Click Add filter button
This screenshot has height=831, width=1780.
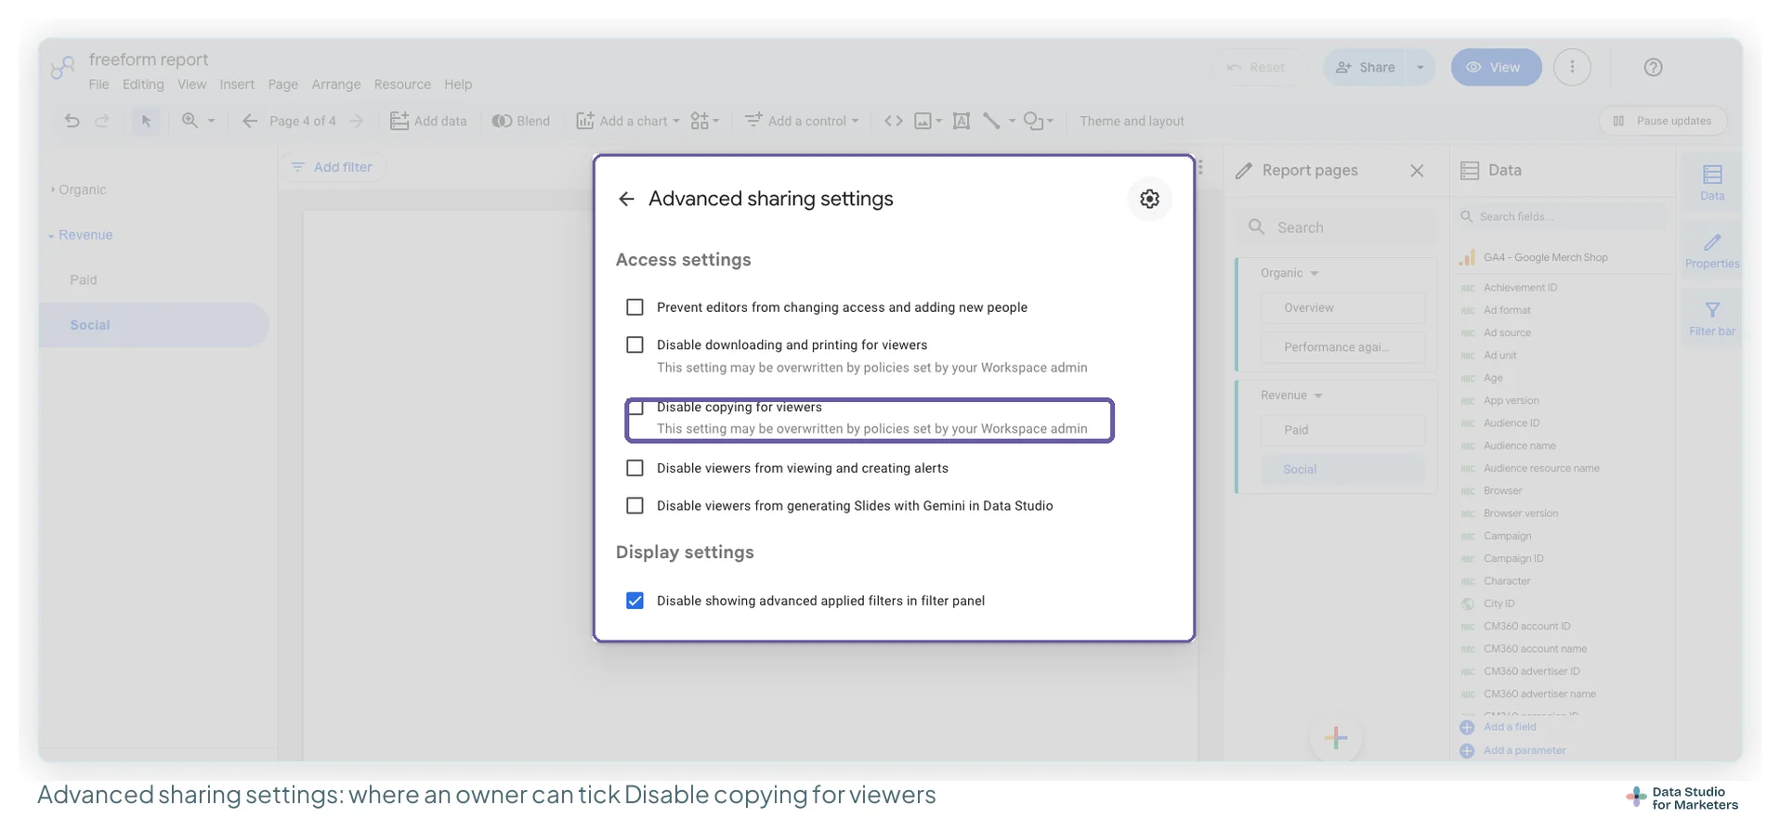click(x=332, y=167)
